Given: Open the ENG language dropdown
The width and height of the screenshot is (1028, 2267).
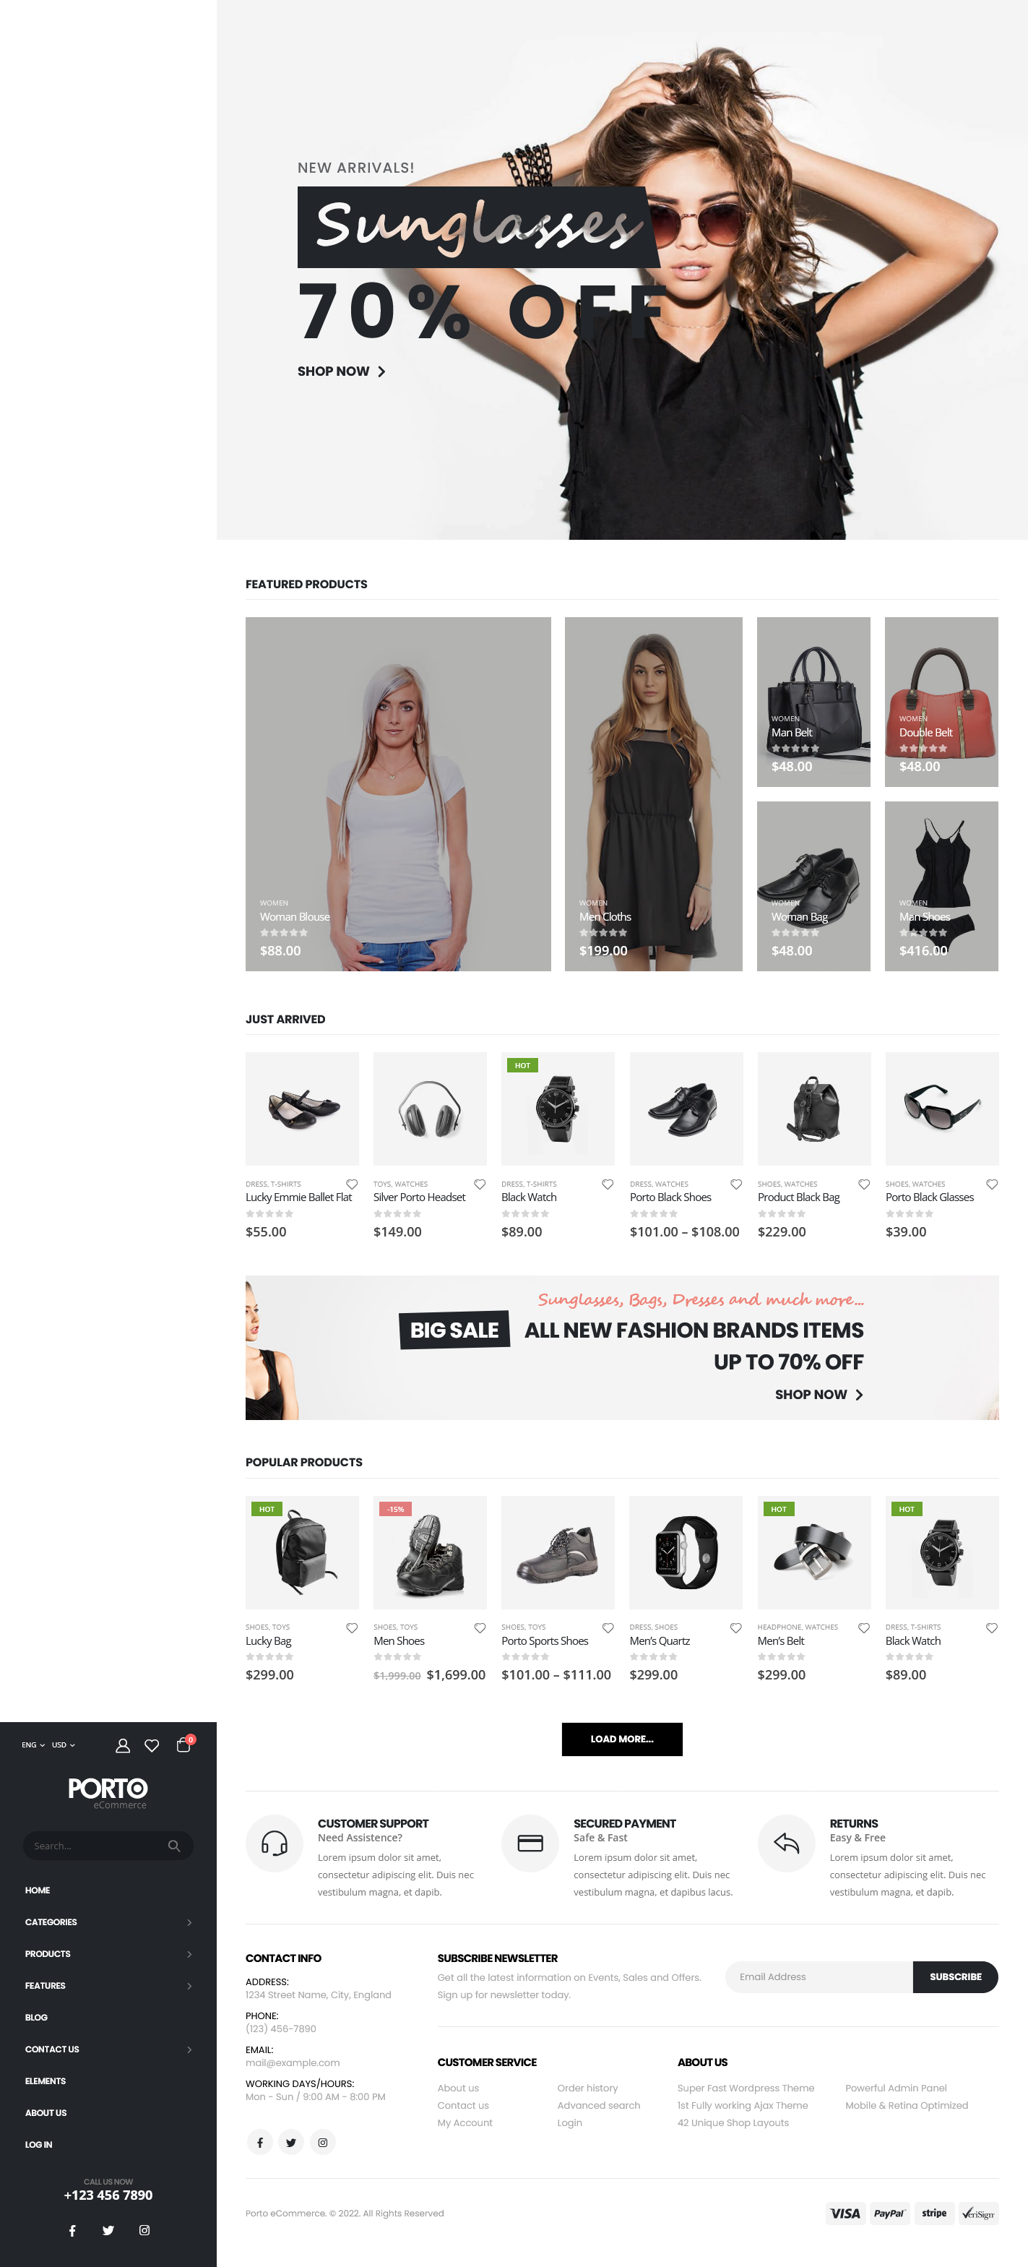Looking at the screenshot, I should 33,1745.
